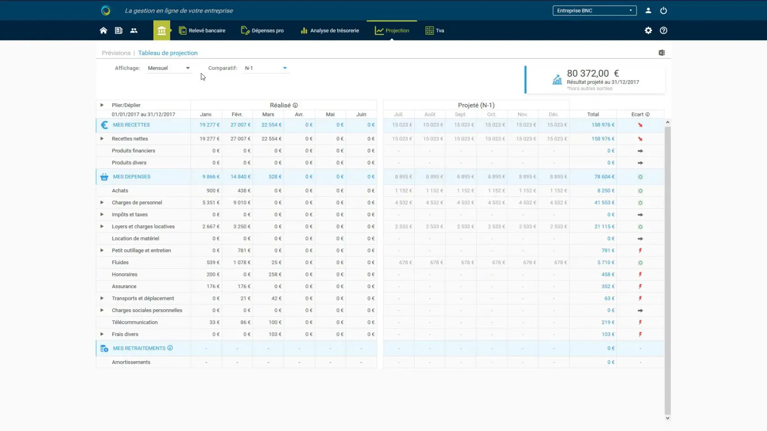Click the 80 372,00 € projected result
Viewport: 767px width, 431px height.
(x=593, y=73)
